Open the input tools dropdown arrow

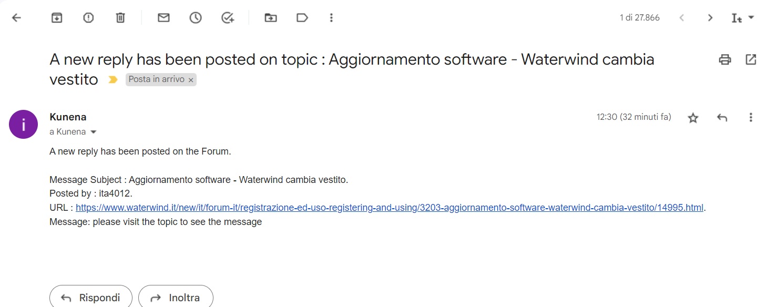[751, 17]
